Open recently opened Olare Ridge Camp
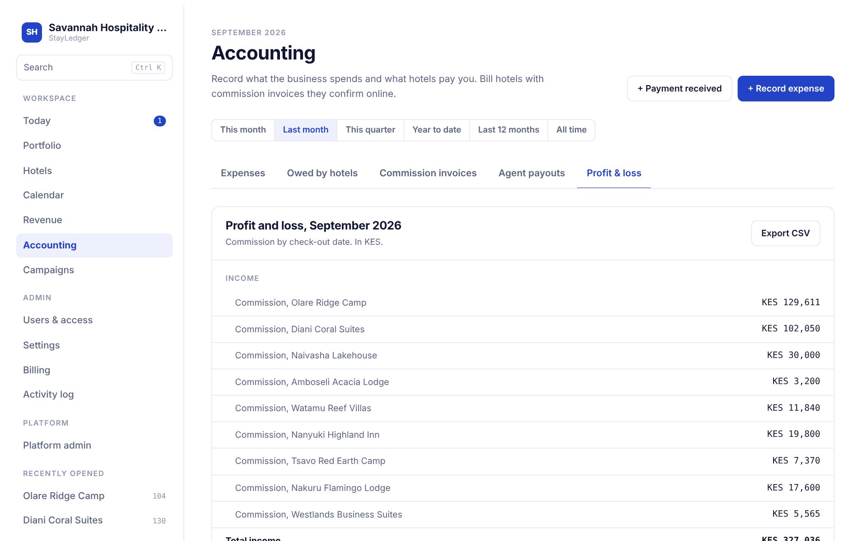The width and height of the screenshot is (867, 541). point(94,496)
